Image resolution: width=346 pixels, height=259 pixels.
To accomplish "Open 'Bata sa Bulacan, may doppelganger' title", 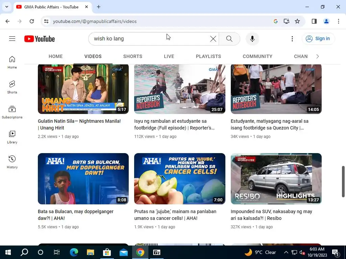I will pos(75,215).
